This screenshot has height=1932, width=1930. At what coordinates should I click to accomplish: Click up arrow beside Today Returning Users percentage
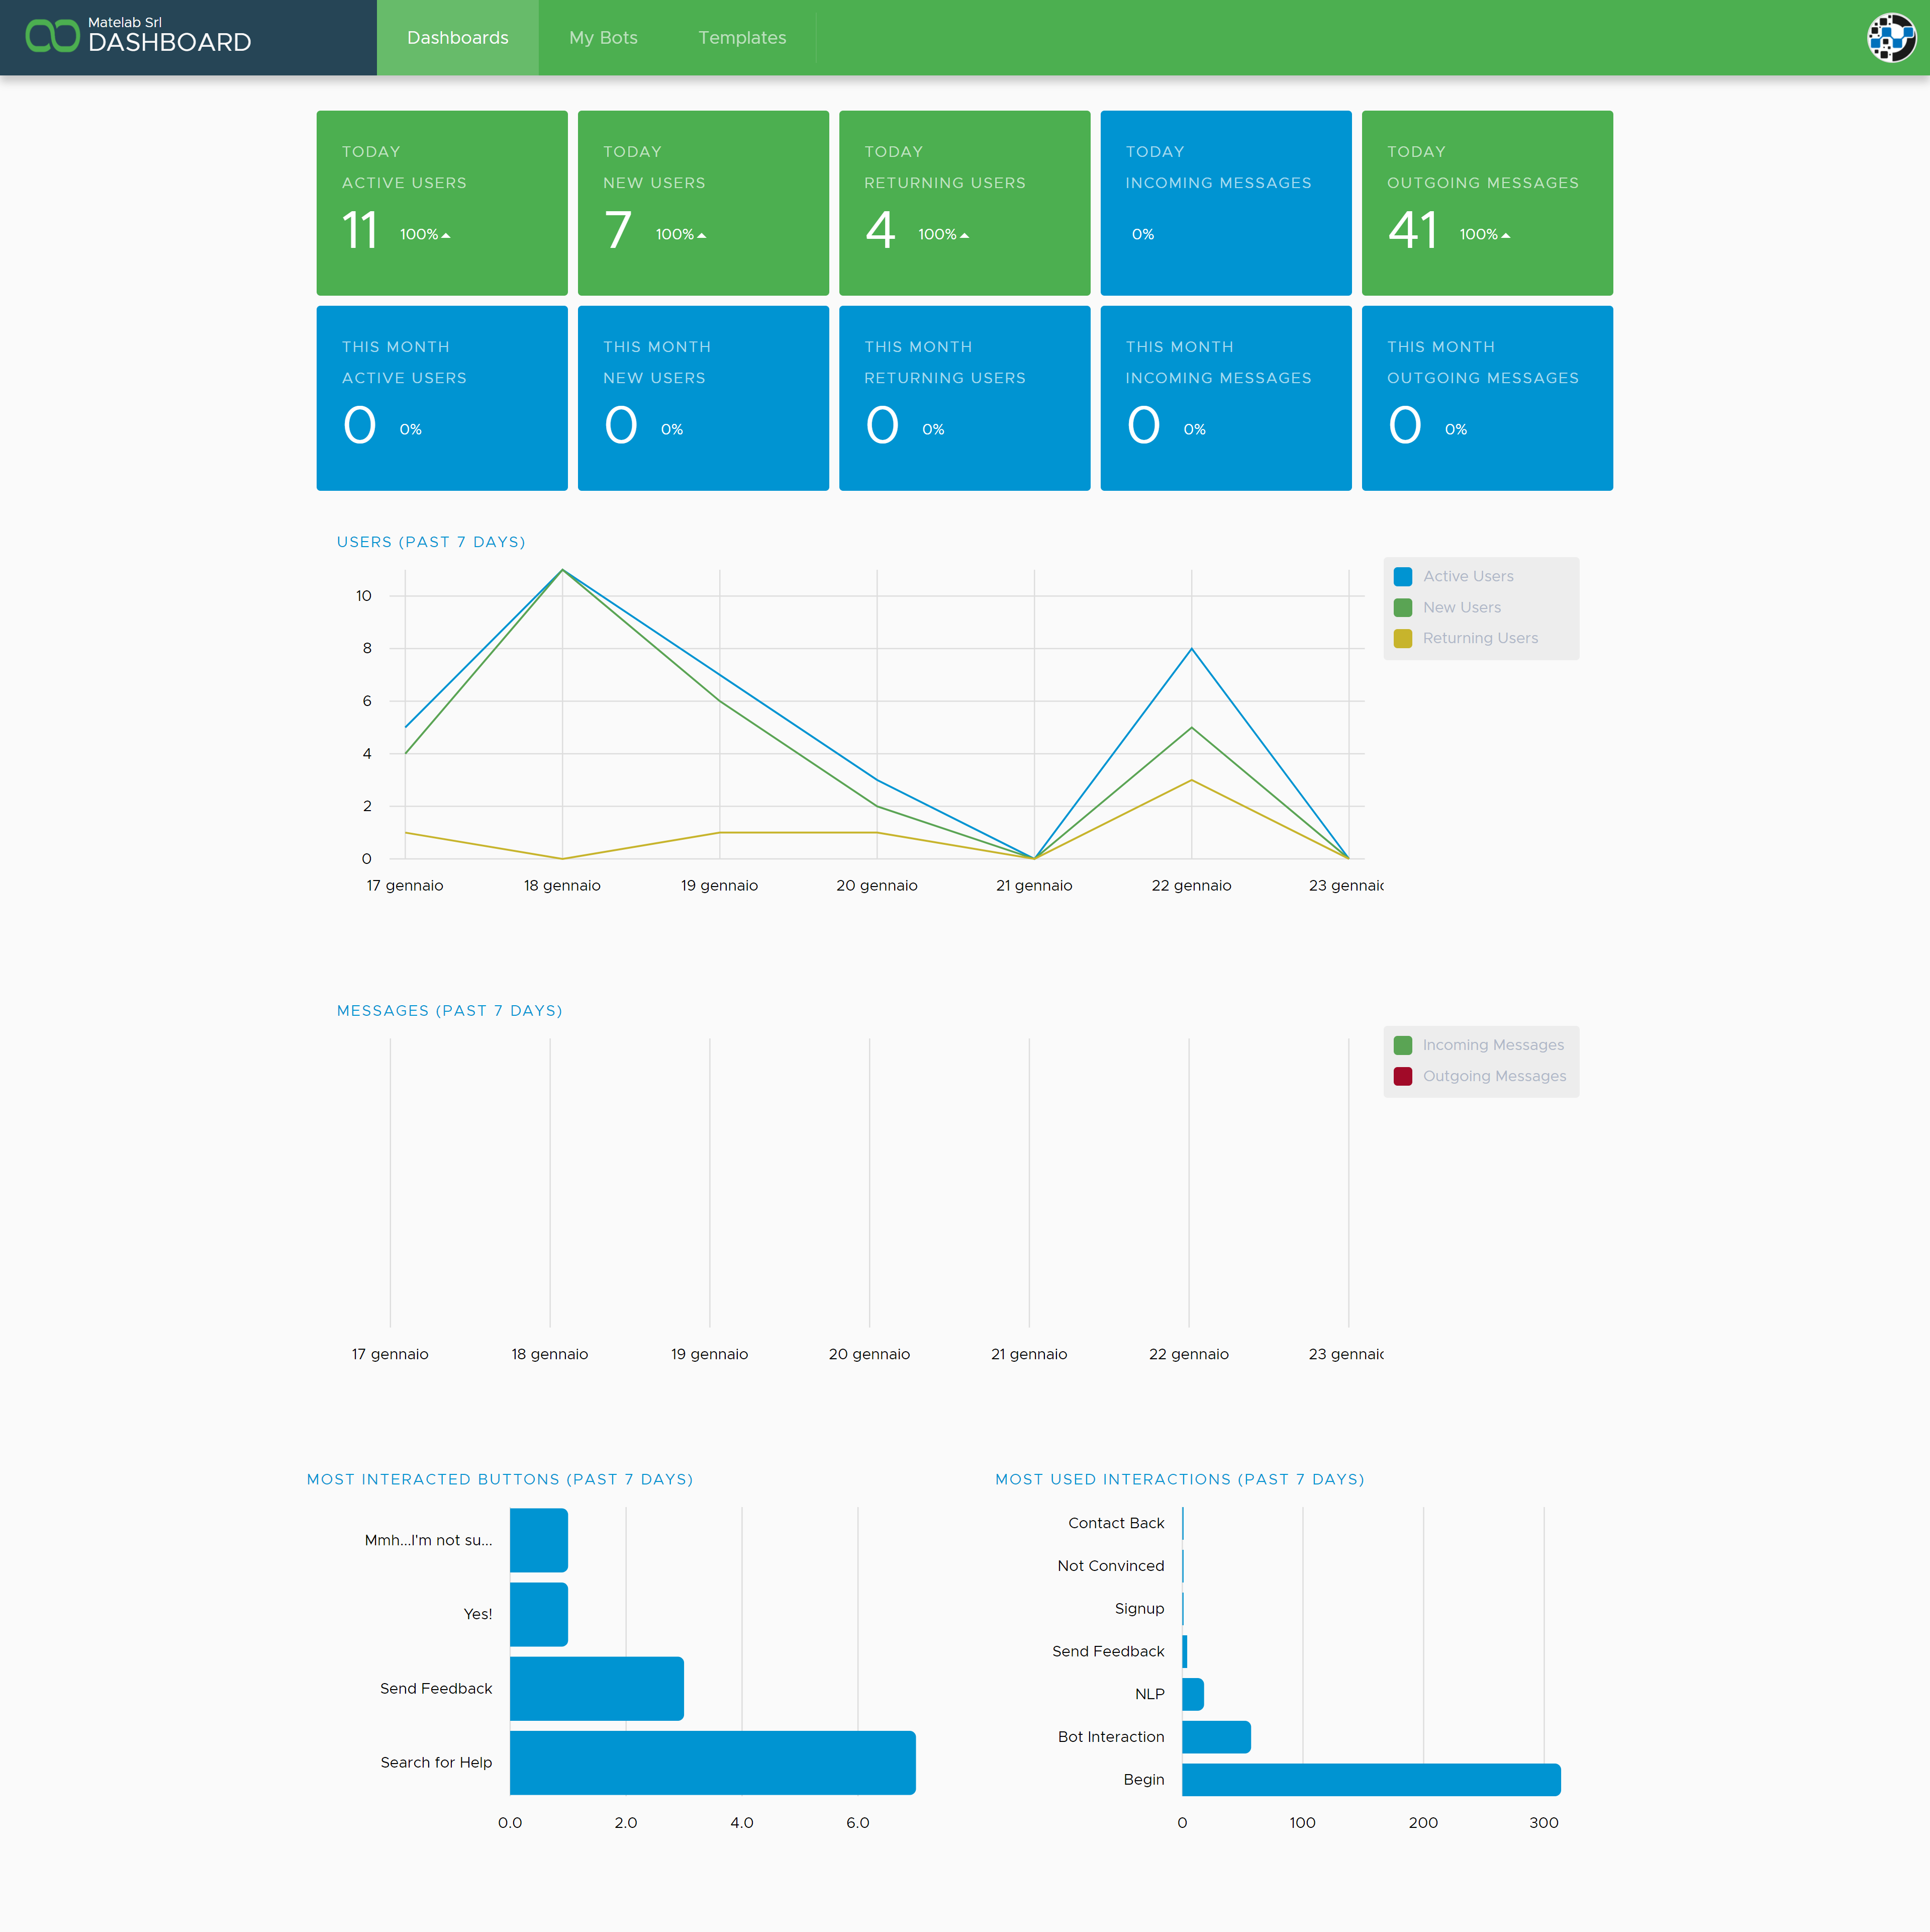point(964,236)
